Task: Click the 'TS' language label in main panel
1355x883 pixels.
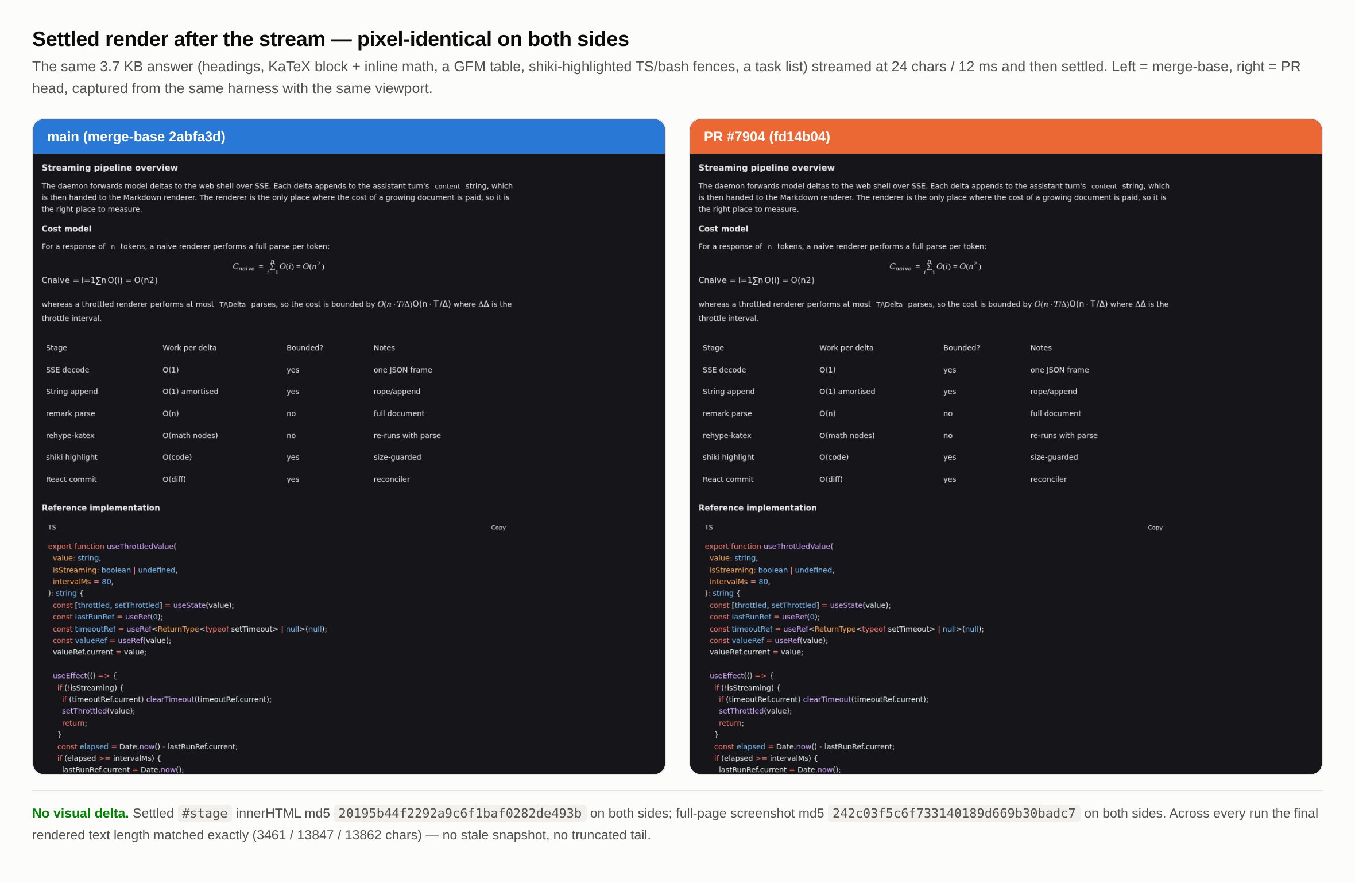Action: [x=52, y=527]
